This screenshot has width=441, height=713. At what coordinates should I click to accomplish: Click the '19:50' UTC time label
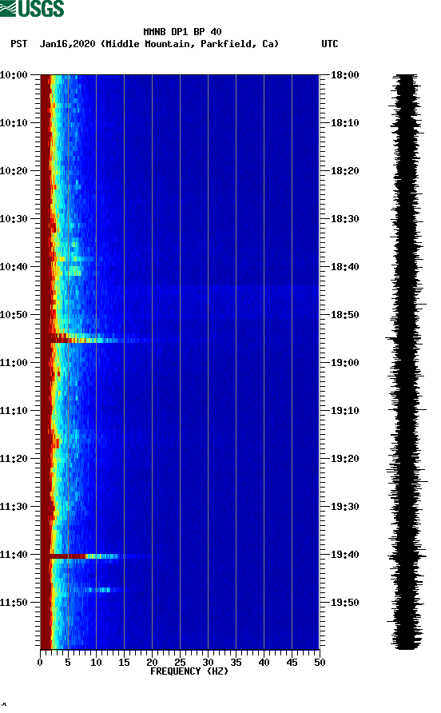[345, 603]
